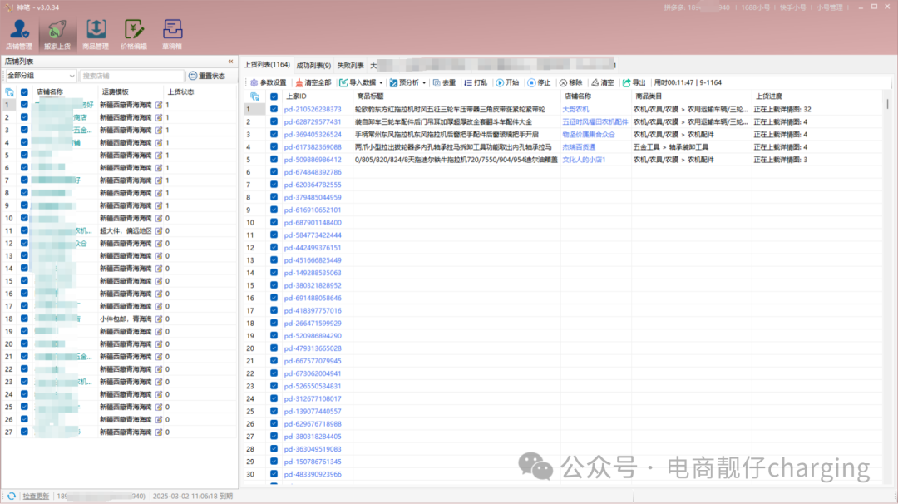Click 重置状态 reset status button
The height and width of the screenshot is (504, 898).
click(207, 76)
